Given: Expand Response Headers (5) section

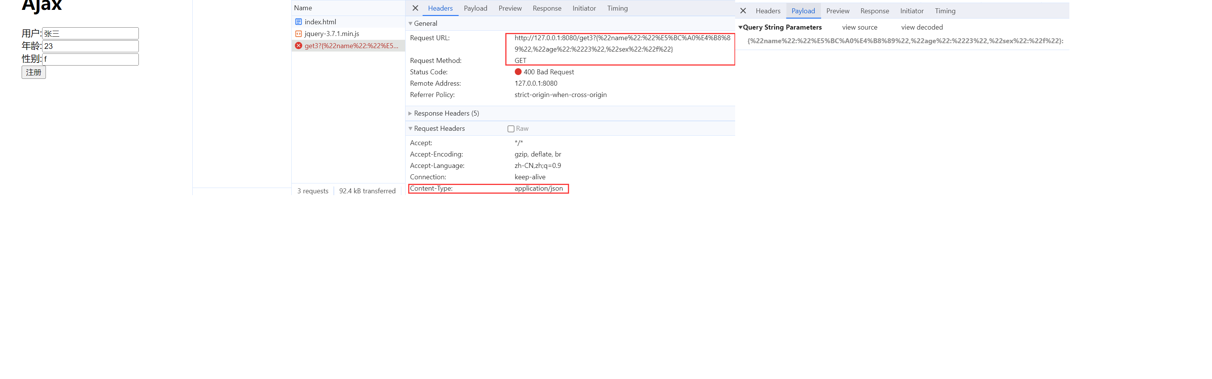Looking at the screenshot, I should [x=410, y=113].
